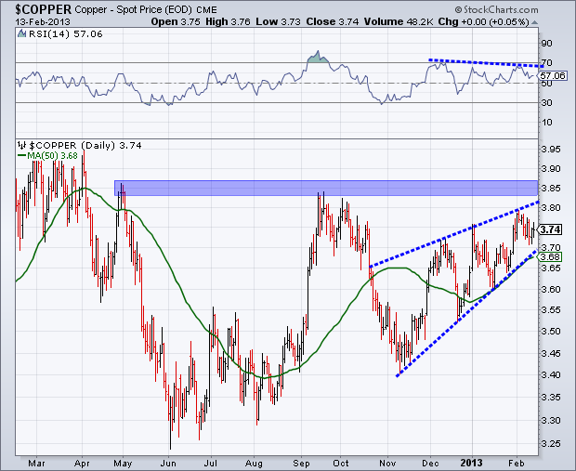Click the Feb label on time axis

point(517,463)
